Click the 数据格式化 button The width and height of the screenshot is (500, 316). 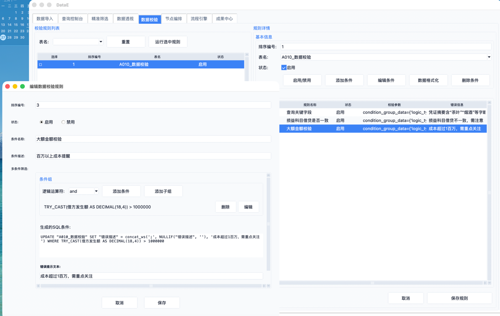pyautogui.click(x=428, y=80)
